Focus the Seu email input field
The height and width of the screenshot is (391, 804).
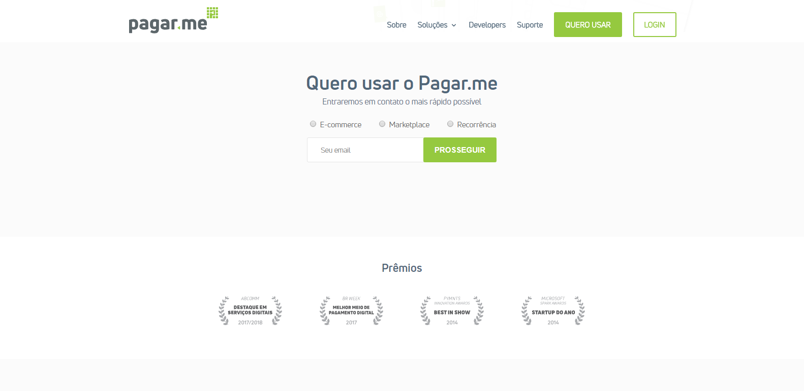point(365,150)
